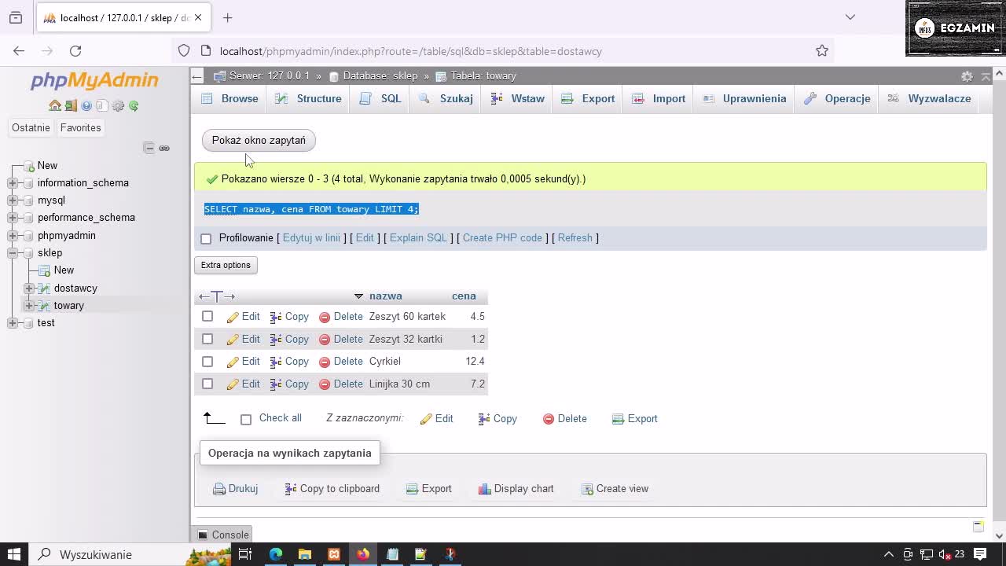The height and width of the screenshot is (566, 1006).
Task: Click Extra options button
Action: pos(226,265)
